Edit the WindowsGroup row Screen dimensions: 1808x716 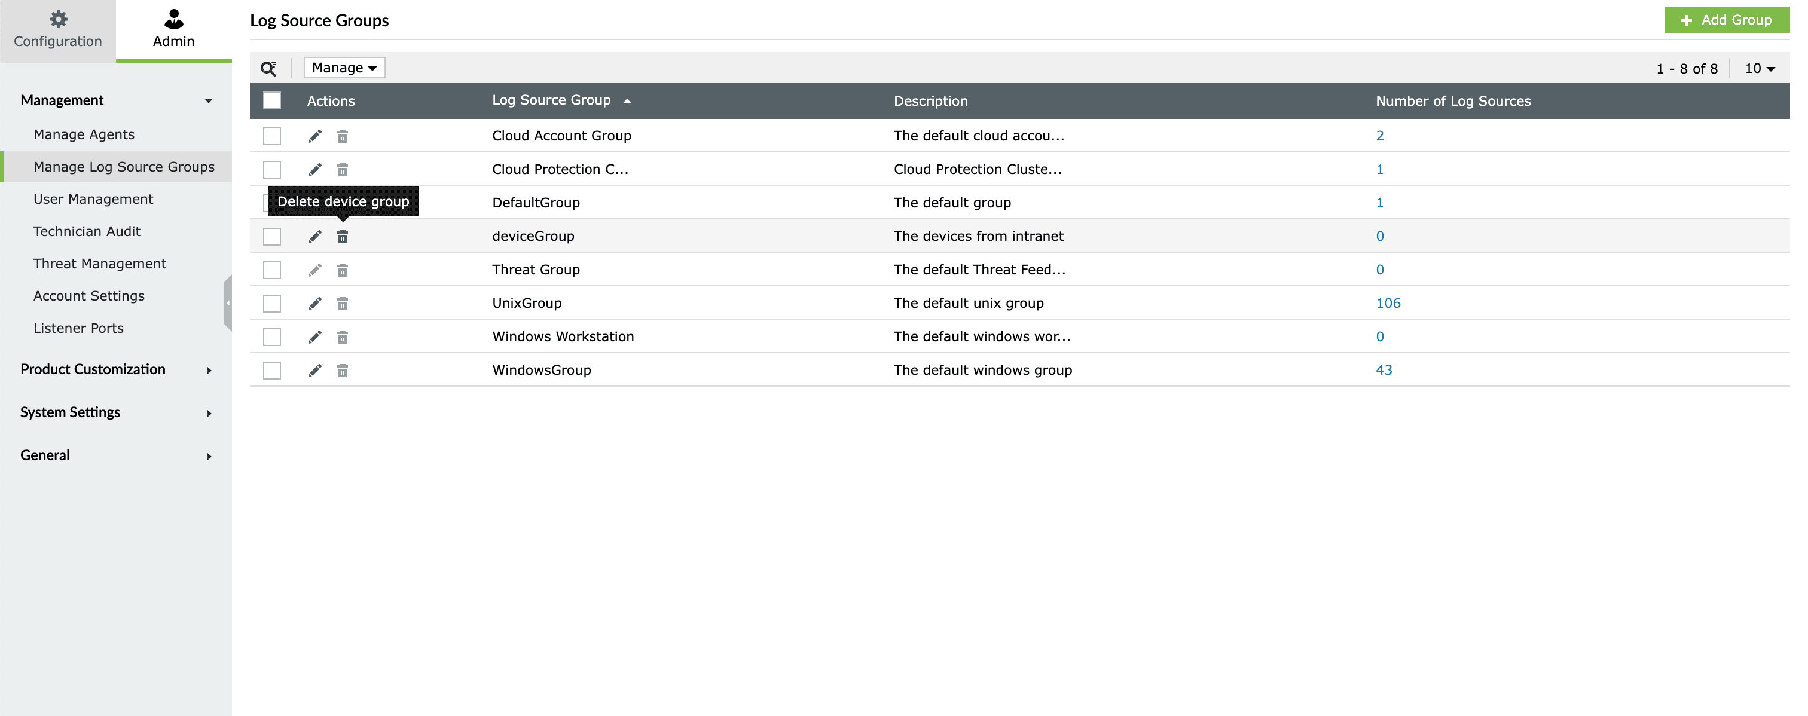314,371
